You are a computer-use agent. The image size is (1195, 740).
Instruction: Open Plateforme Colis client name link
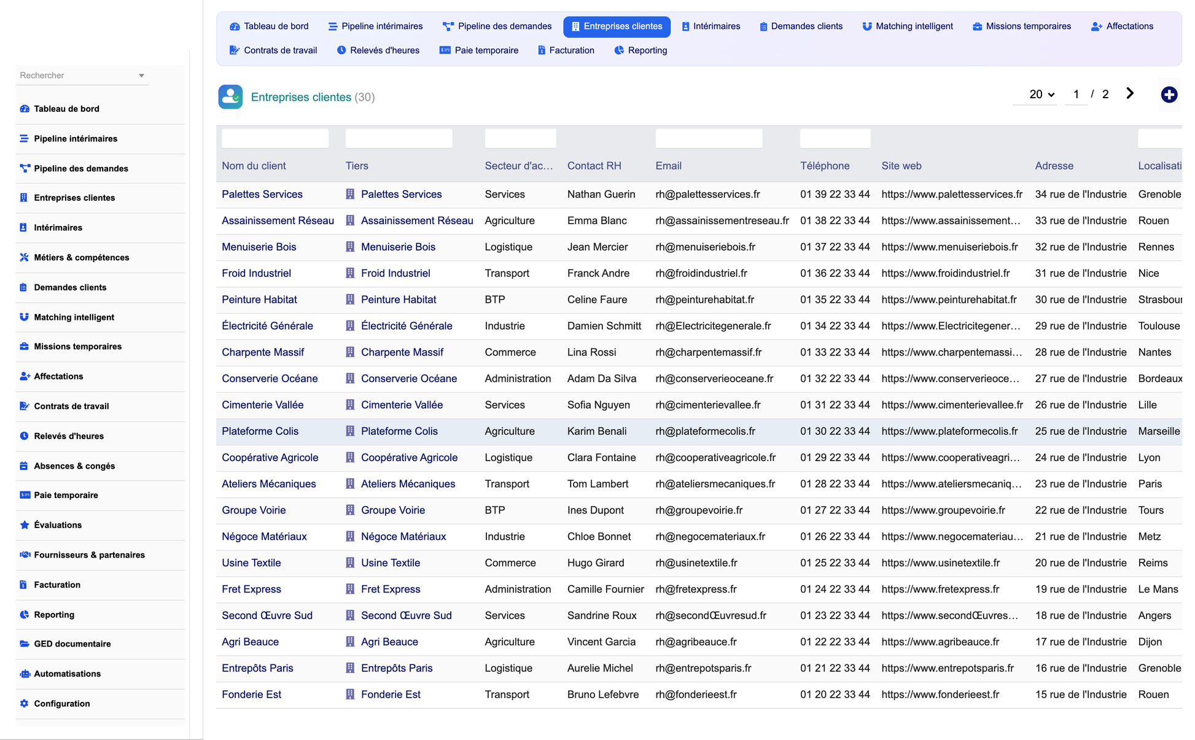260,431
